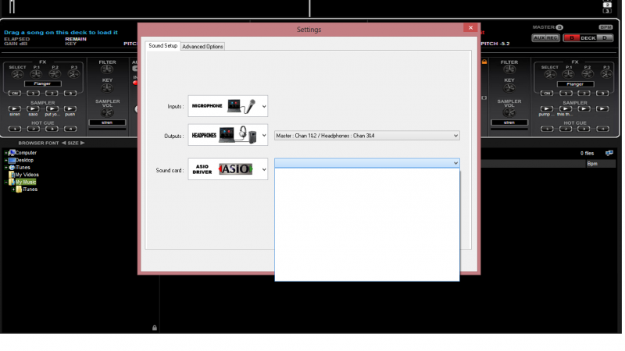Open 'Master : Chan 1&2 / Headphones' dropdown

point(366,136)
